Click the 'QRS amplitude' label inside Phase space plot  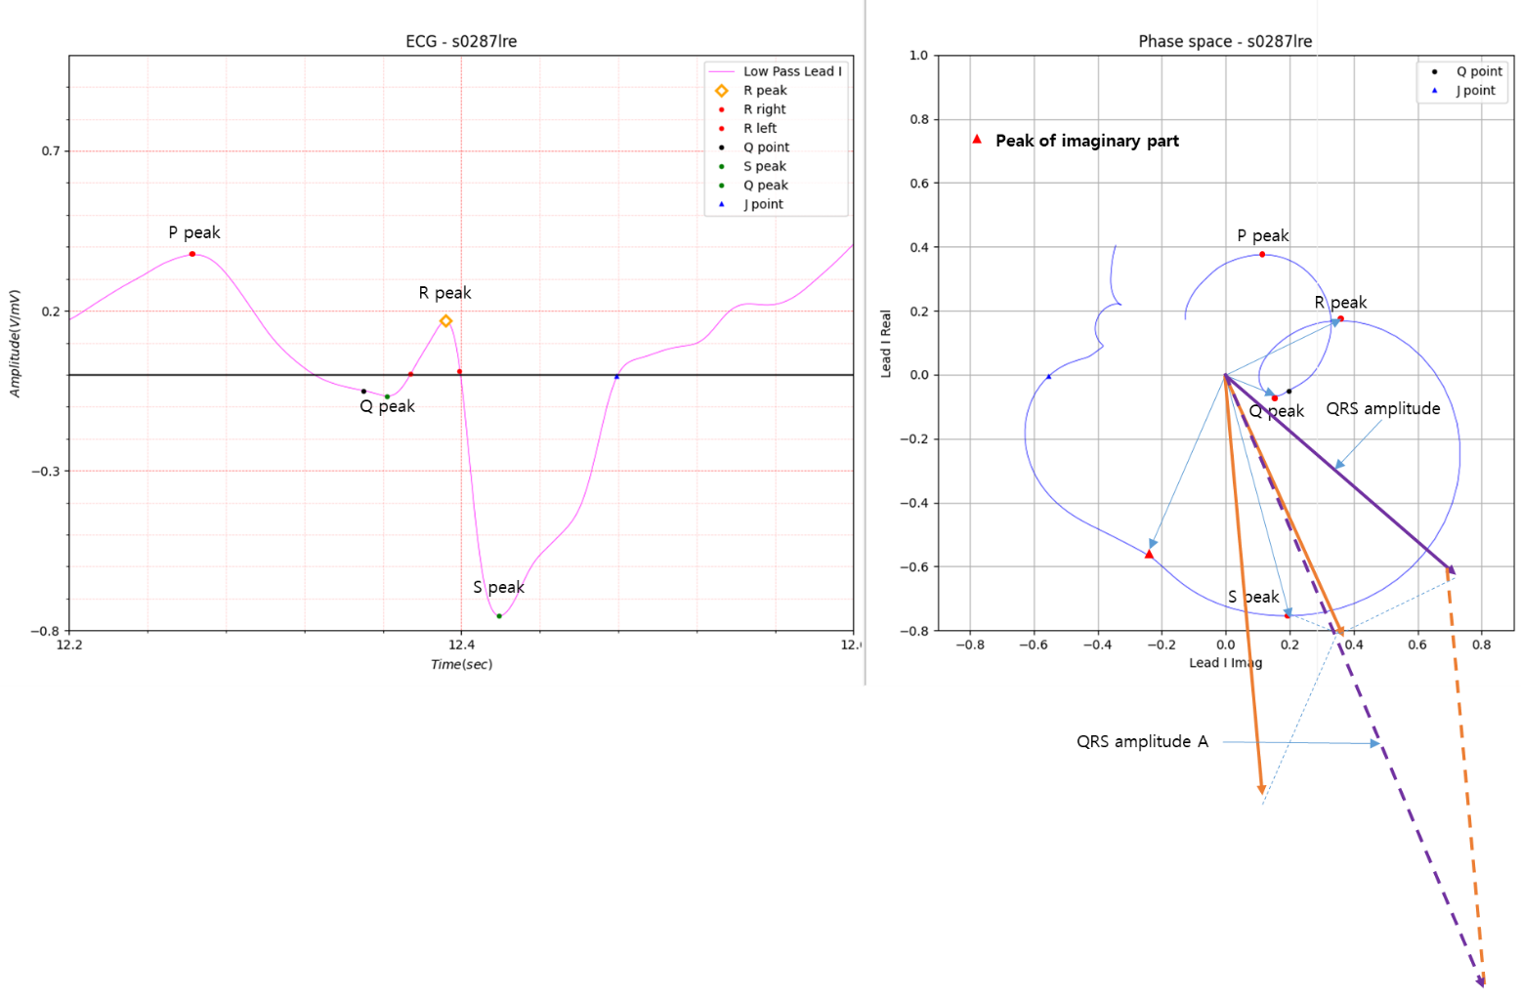[1382, 408]
